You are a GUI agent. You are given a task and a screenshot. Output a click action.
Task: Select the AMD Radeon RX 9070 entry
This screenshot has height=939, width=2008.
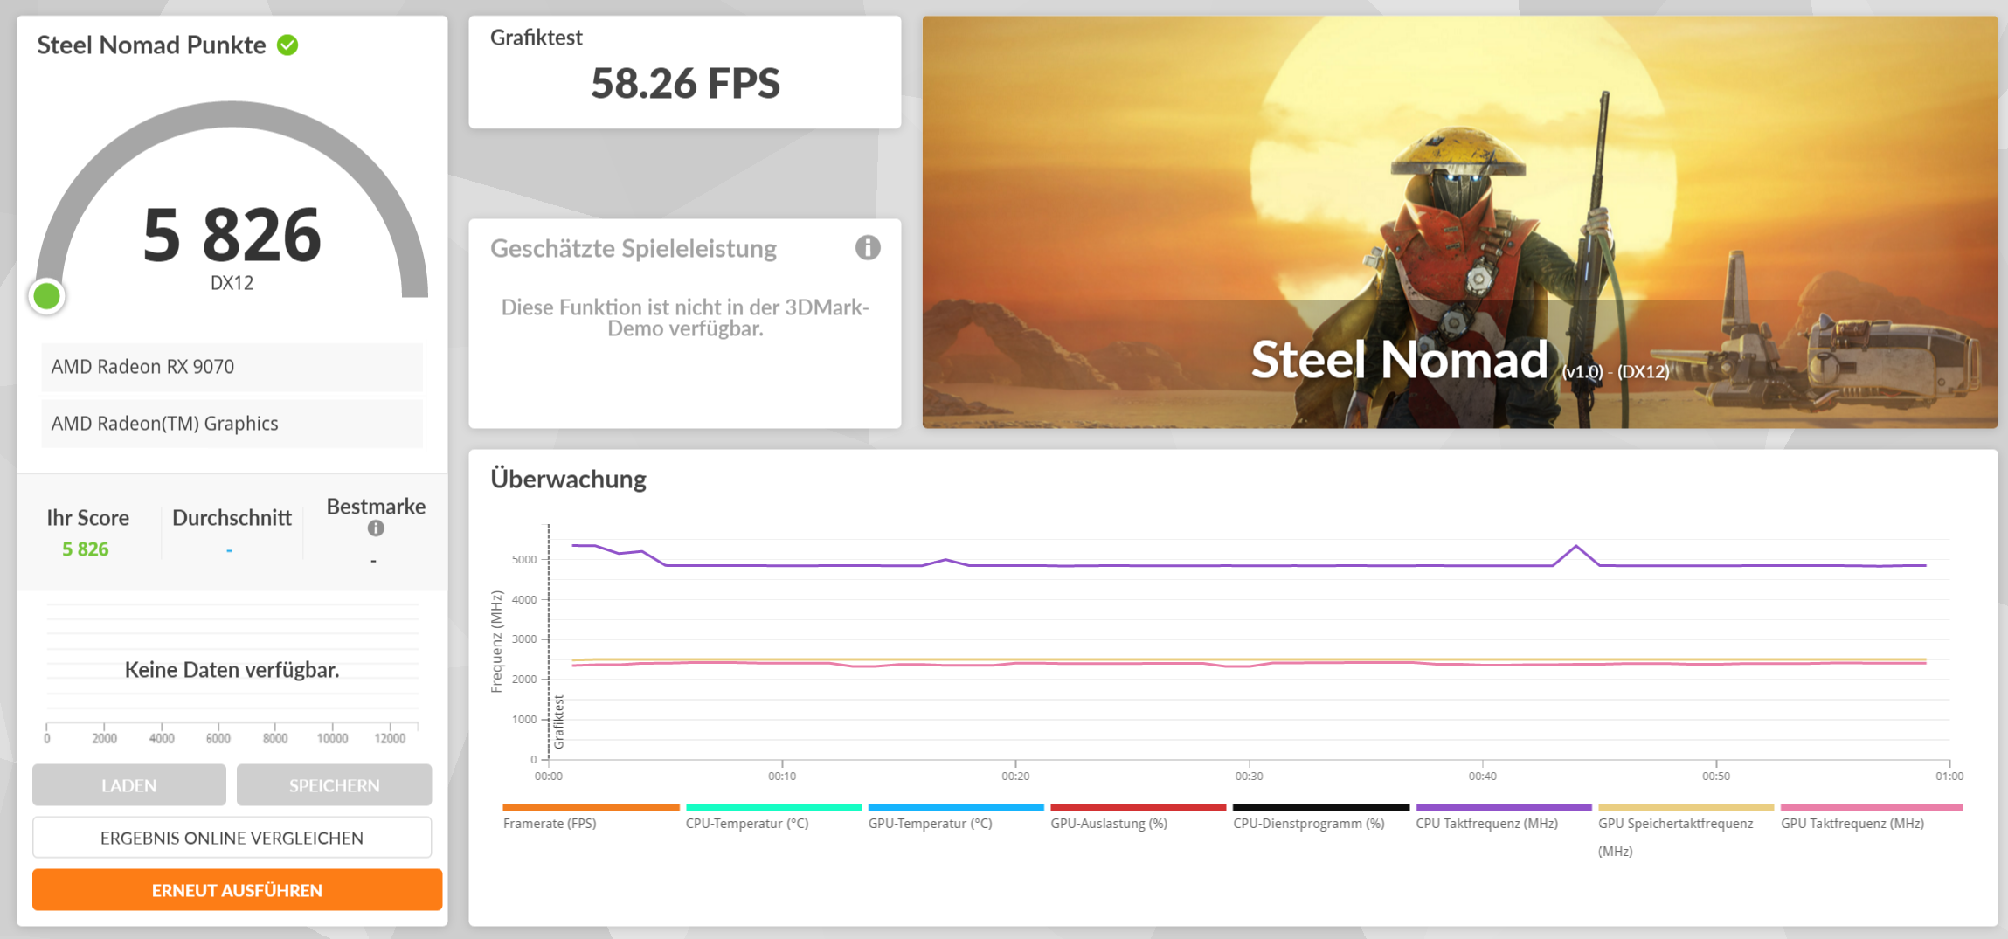click(x=232, y=366)
